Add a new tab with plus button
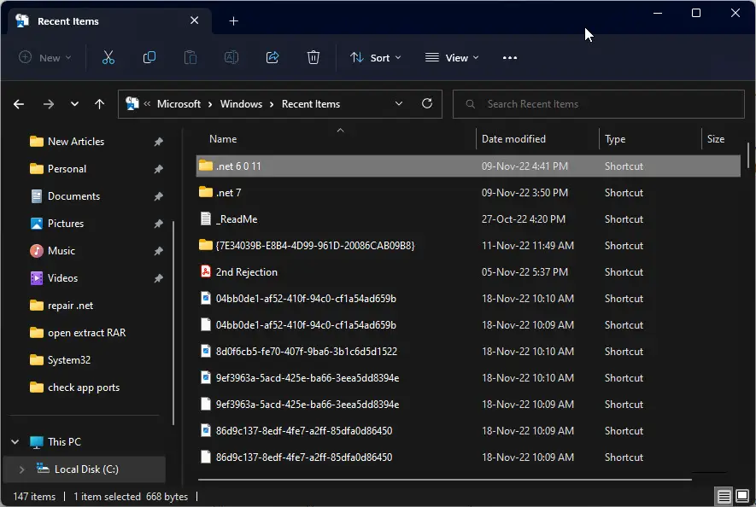Image resolution: width=756 pixels, height=507 pixels. pos(234,21)
